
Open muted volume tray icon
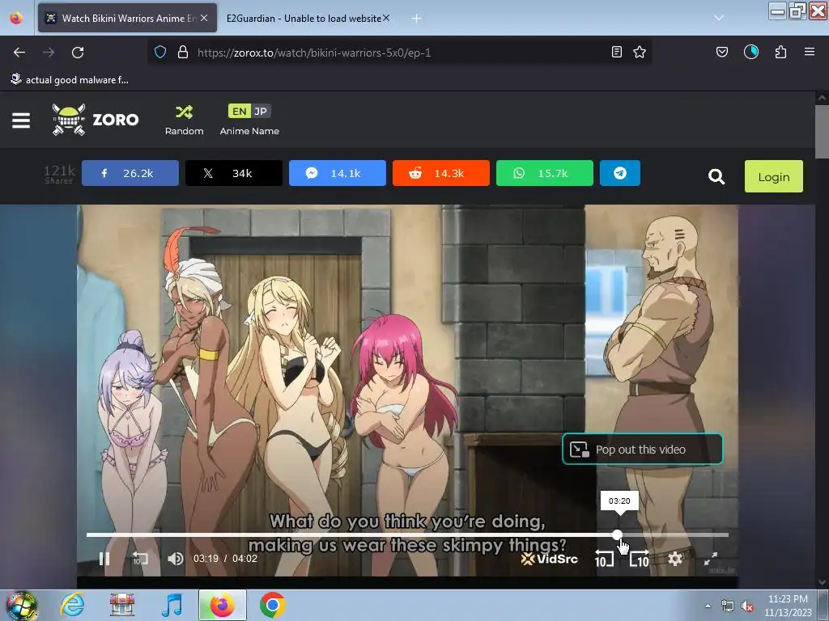pyautogui.click(x=747, y=606)
